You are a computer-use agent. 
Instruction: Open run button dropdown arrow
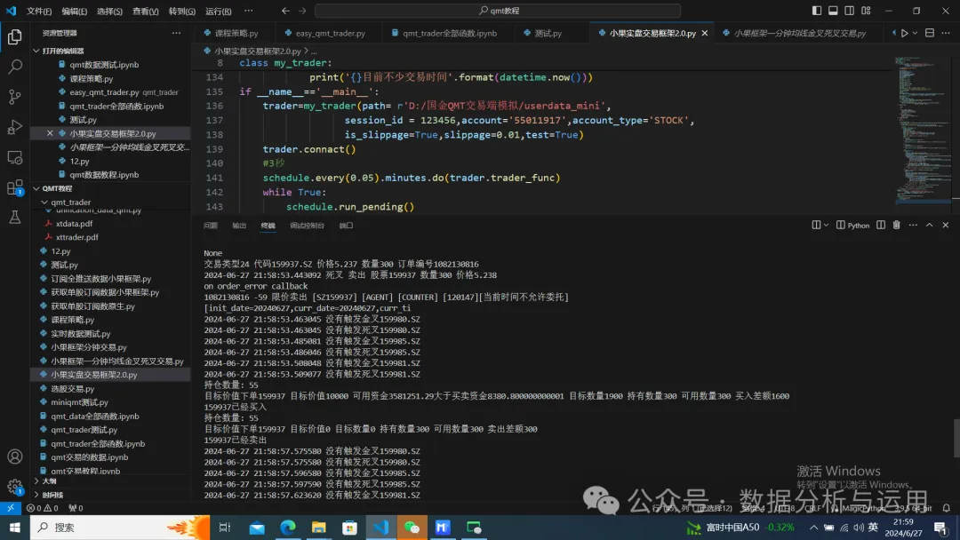915,33
